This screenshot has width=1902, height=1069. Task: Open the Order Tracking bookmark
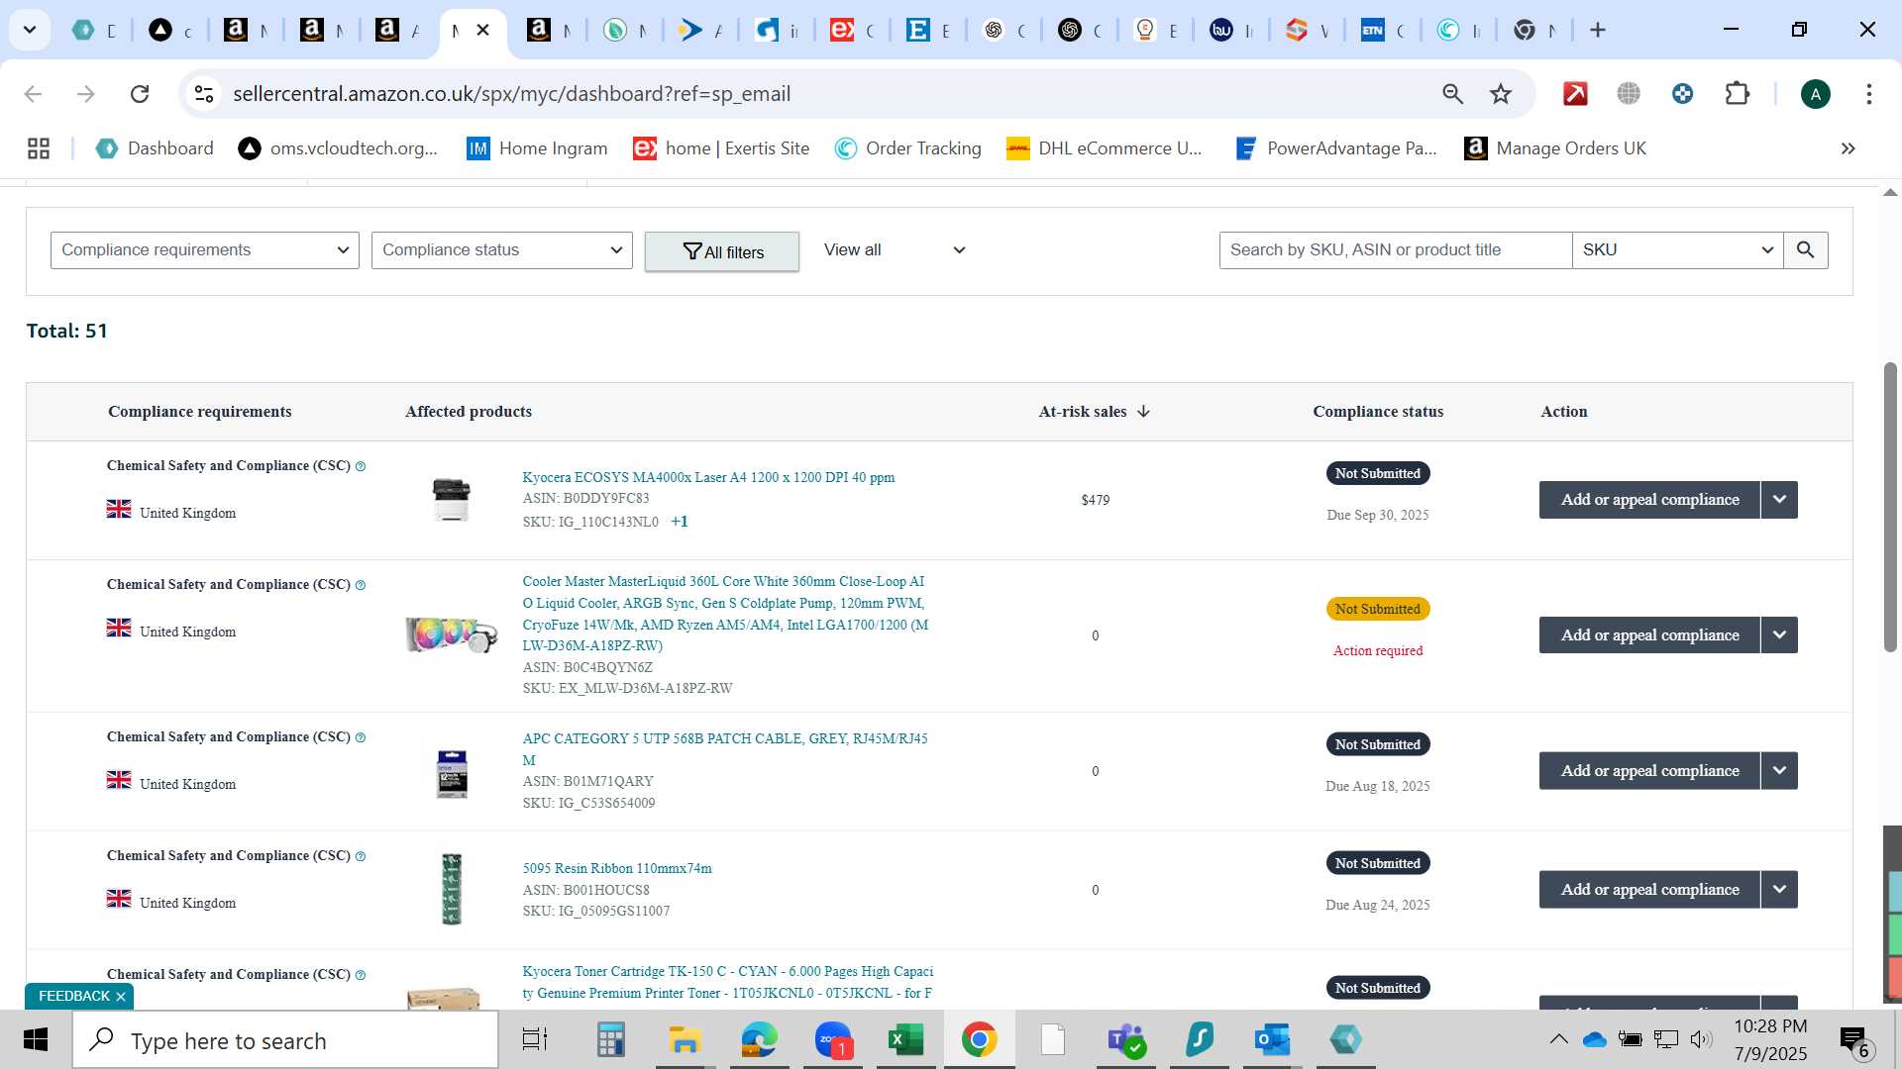click(x=907, y=148)
